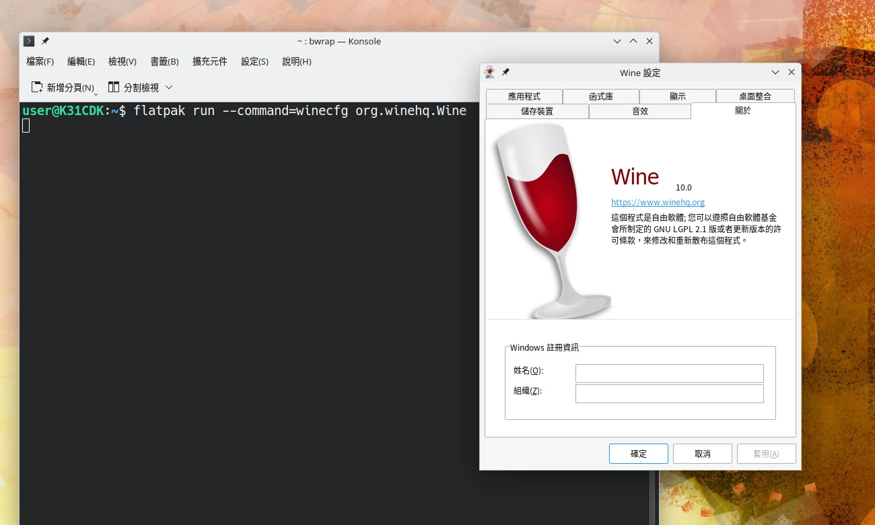Switch to the 函式庫 tab
This screenshot has height=525, width=875.
coord(600,96)
